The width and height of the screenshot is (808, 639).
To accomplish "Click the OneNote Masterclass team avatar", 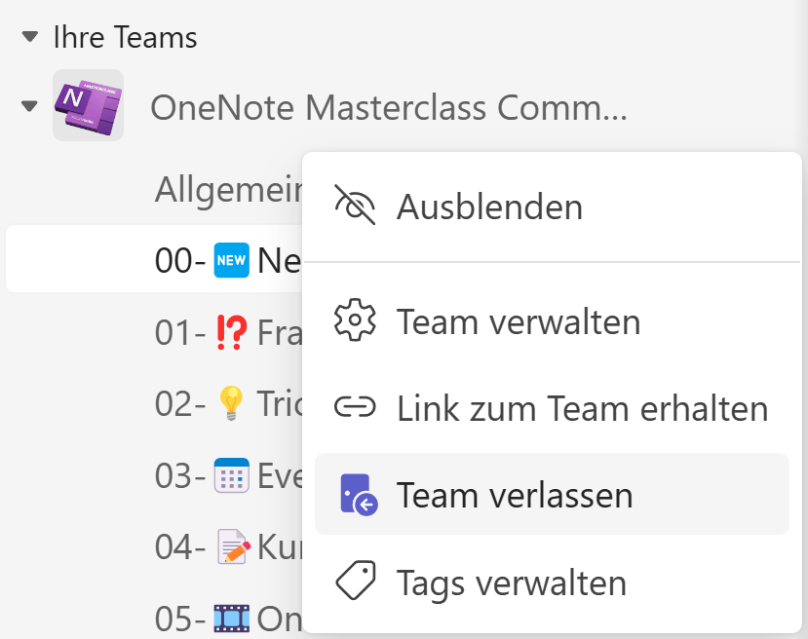I will (88, 105).
